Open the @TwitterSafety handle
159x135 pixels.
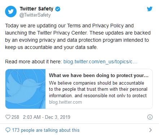tap(35, 15)
